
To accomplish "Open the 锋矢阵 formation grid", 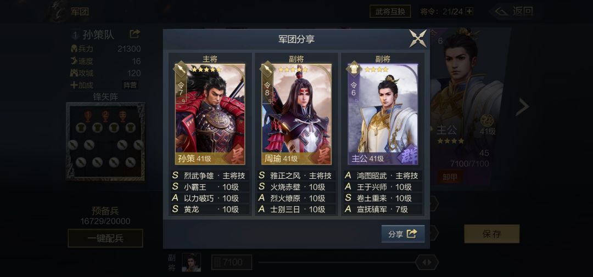I will point(105,142).
